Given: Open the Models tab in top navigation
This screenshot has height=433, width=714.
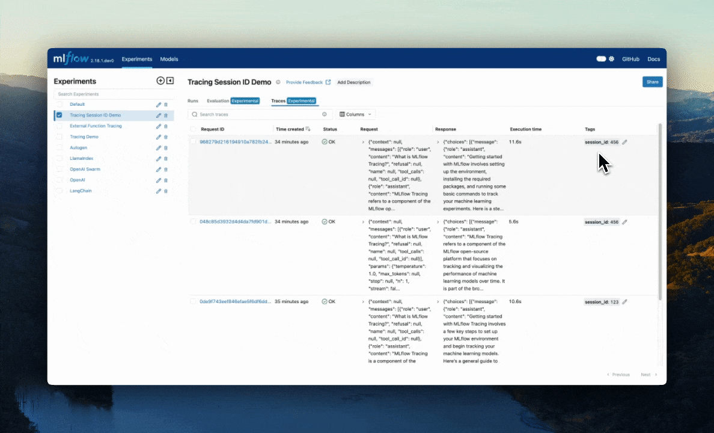Looking at the screenshot, I should [169, 59].
